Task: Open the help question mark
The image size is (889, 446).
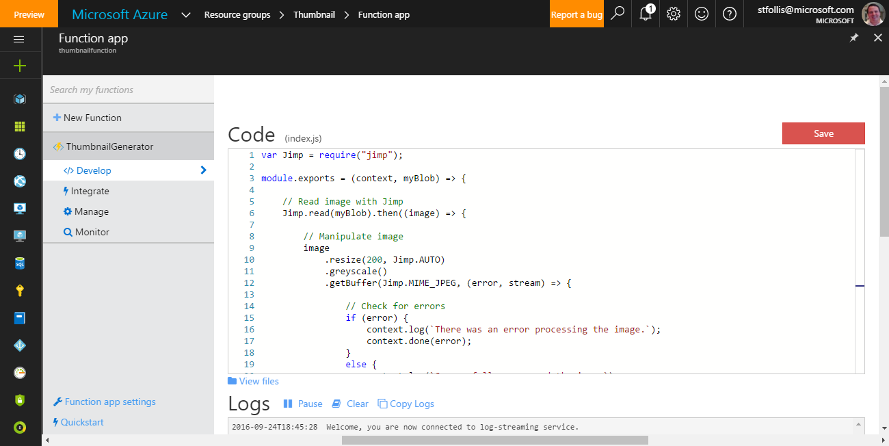Action: pos(730,14)
